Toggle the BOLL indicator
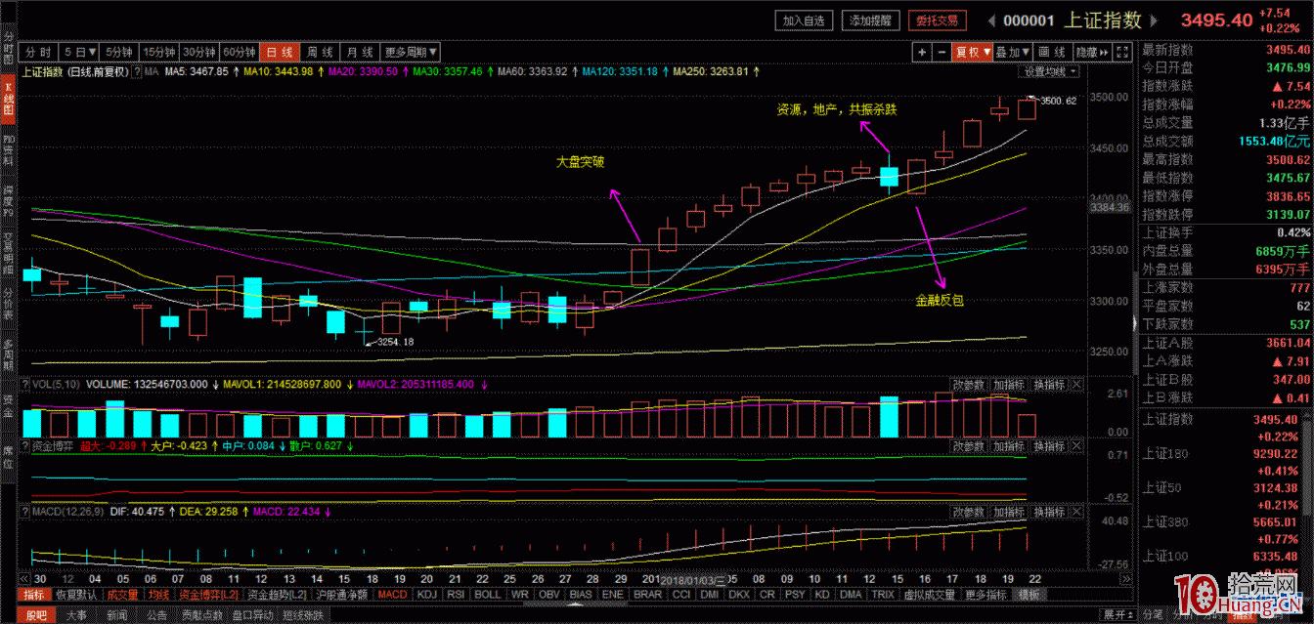The image size is (1314, 624). [487, 594]
